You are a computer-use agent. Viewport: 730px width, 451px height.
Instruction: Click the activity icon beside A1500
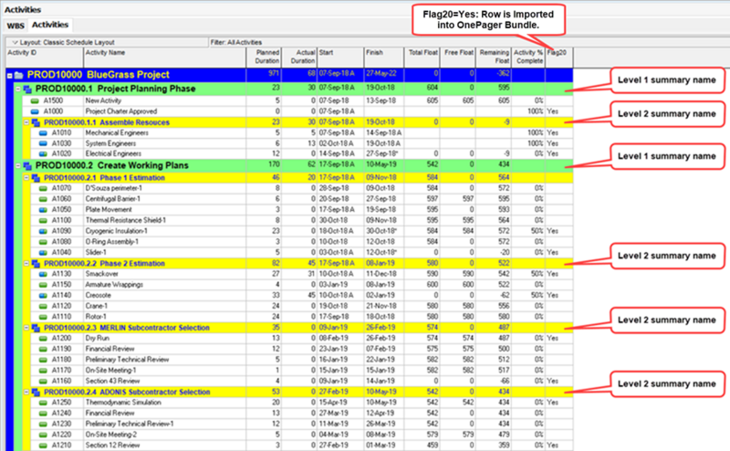click(x=35, y=100)
